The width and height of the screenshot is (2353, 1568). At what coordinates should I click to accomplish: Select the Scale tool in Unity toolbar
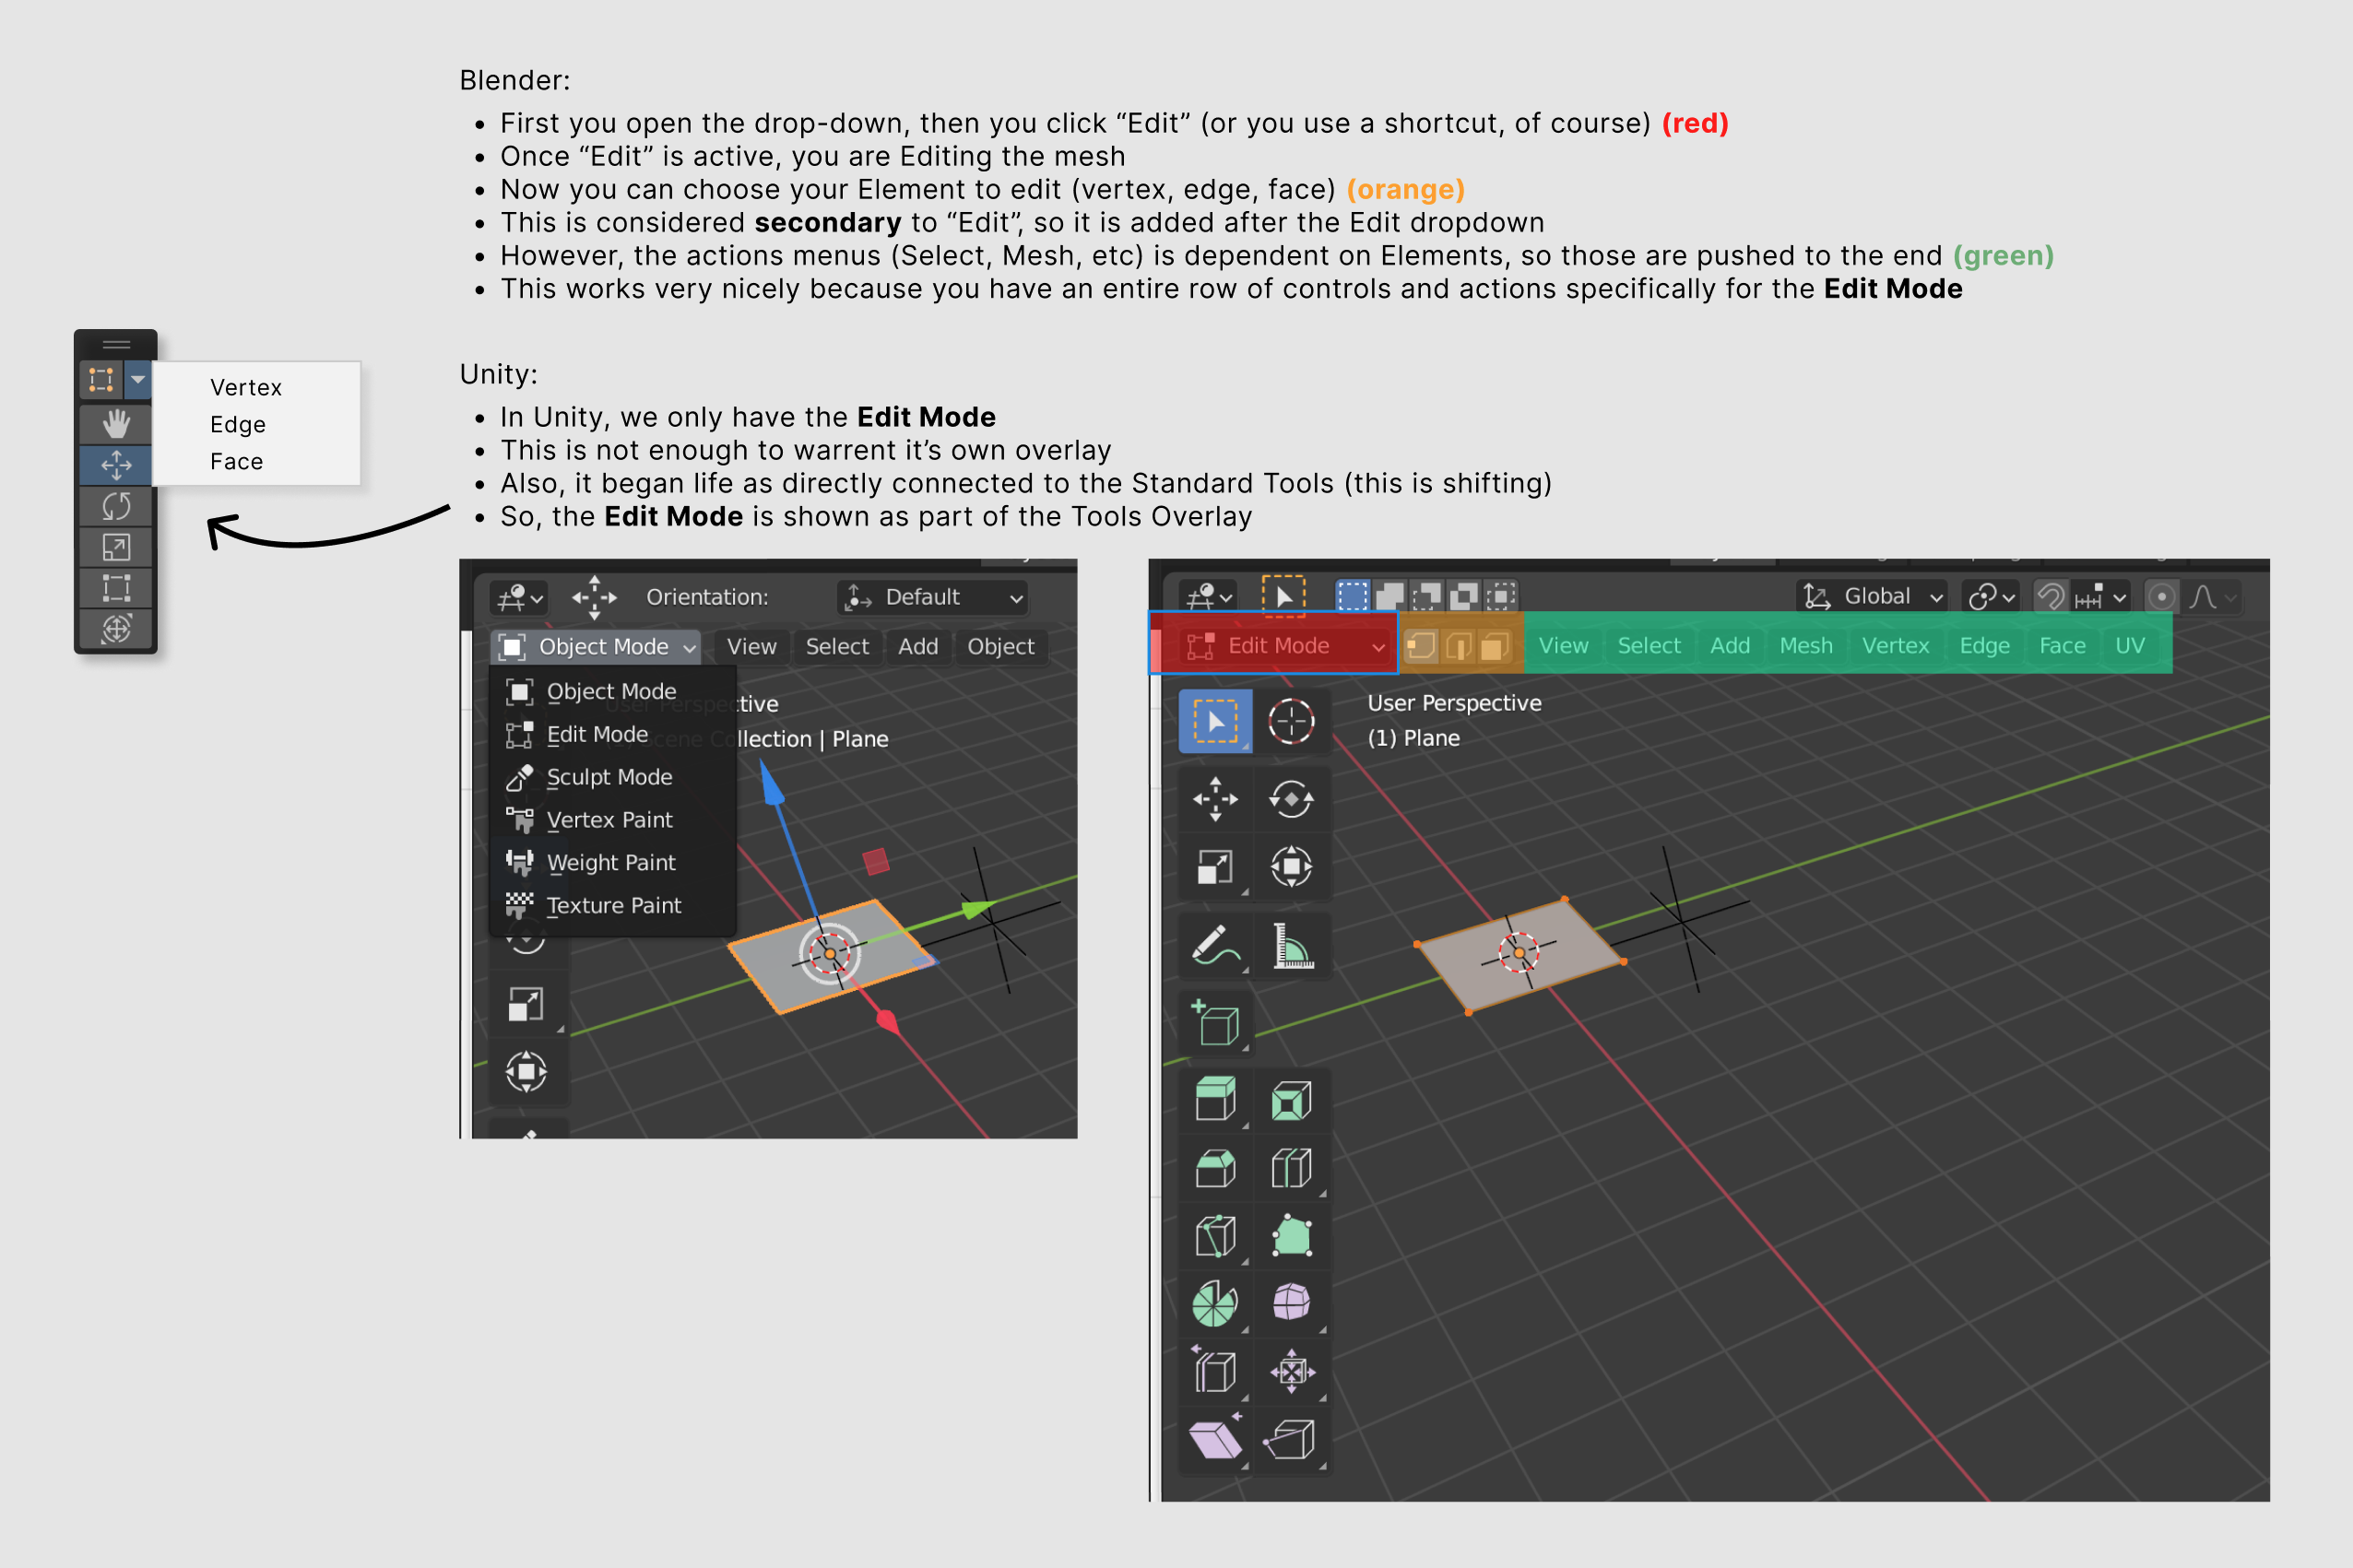pos(116,547)
